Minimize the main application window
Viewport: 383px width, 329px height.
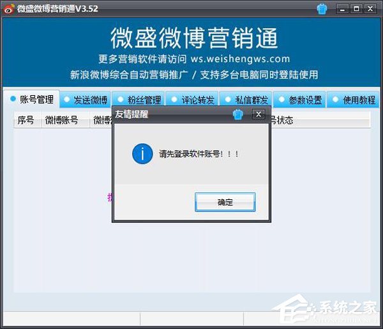(342, 9)
